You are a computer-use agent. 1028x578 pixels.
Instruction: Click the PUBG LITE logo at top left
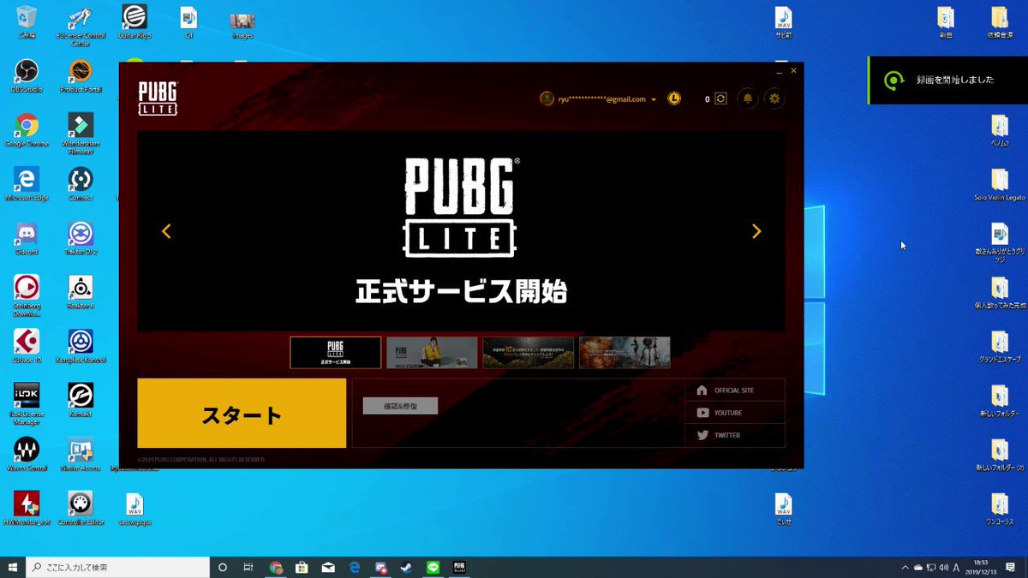click(158, 98)
